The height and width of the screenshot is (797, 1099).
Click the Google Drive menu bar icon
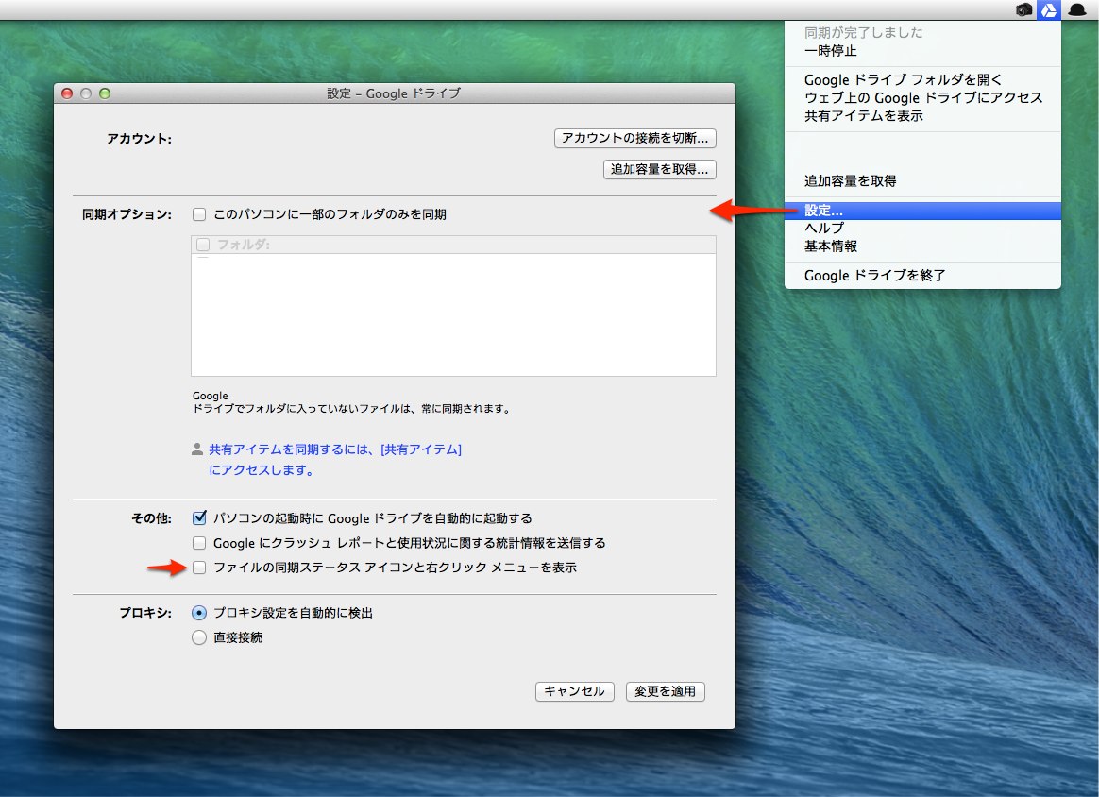[x=1049, y=9]
